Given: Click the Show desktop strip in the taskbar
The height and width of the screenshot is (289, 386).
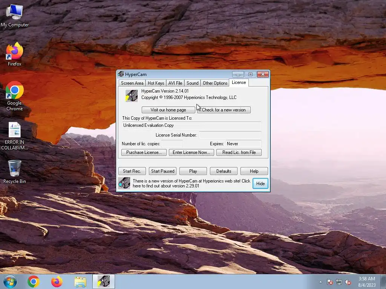Looking at the screenshot, I should pyautogui.click(x=383, y=281).
